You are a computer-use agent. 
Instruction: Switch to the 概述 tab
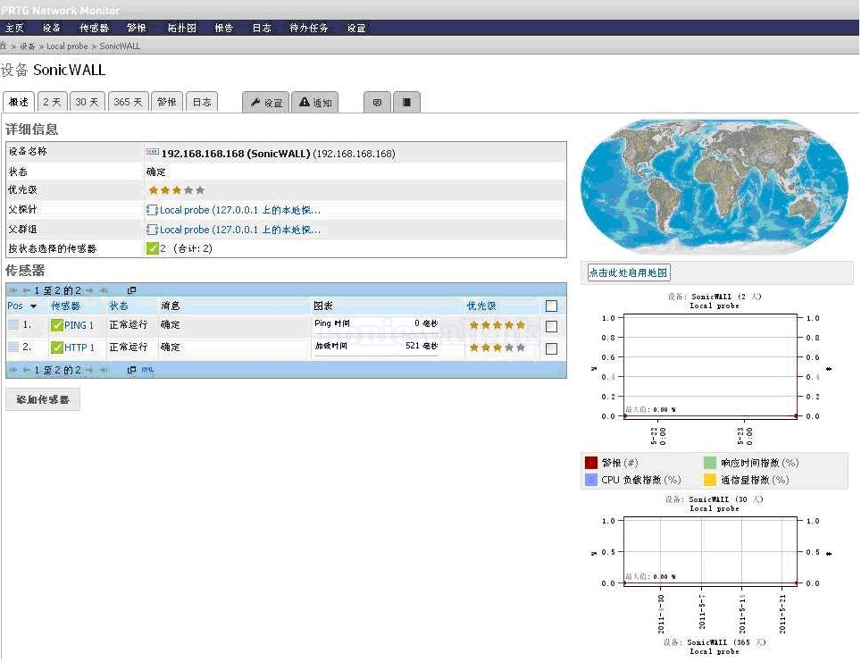tap(19, 102)
